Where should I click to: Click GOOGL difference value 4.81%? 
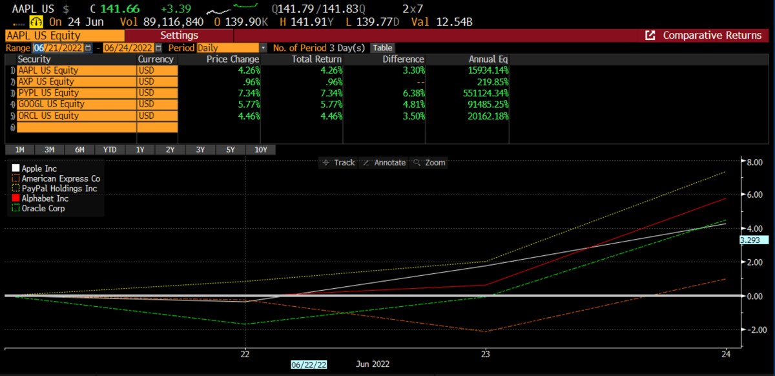pyautogui.click(x=413, y=105)
